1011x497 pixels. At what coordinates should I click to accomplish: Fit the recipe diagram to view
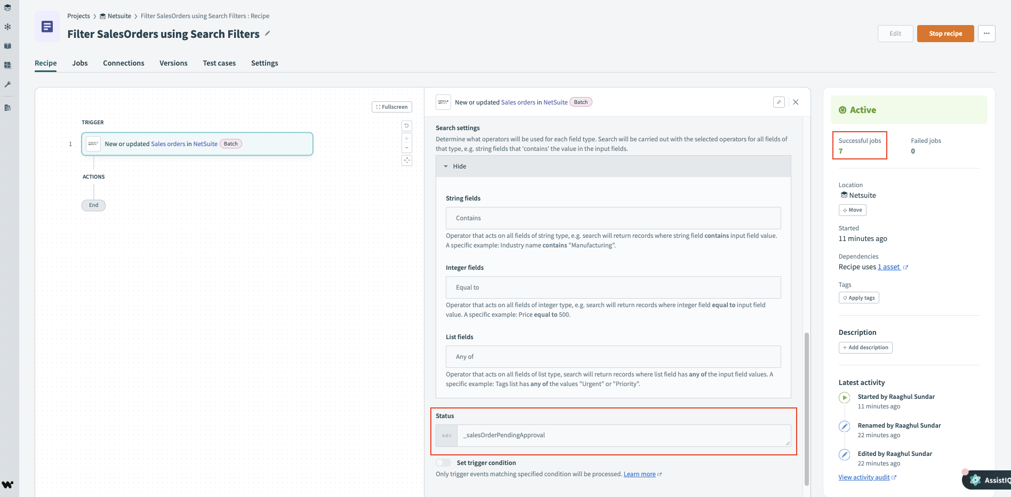click(x=407, y=161)
